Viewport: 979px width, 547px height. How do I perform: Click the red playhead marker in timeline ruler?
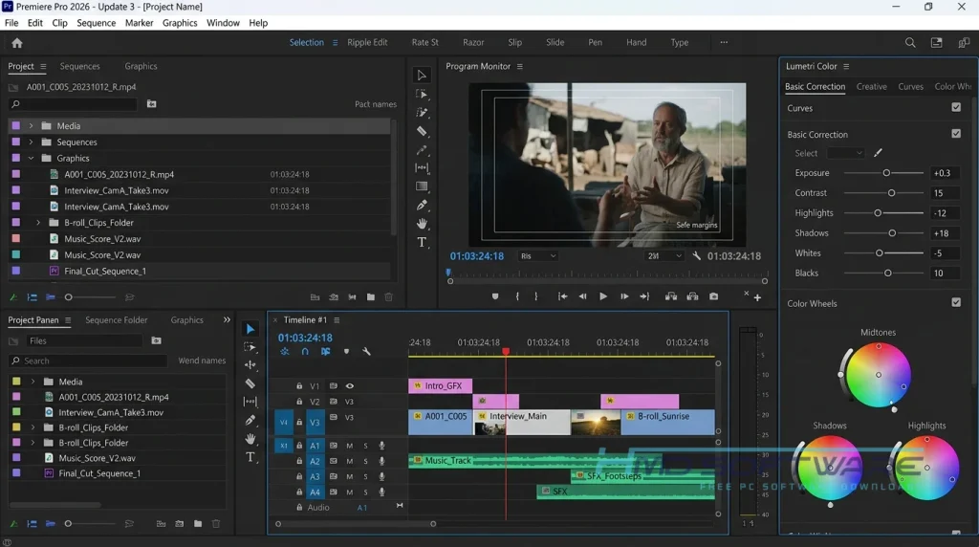506,352
